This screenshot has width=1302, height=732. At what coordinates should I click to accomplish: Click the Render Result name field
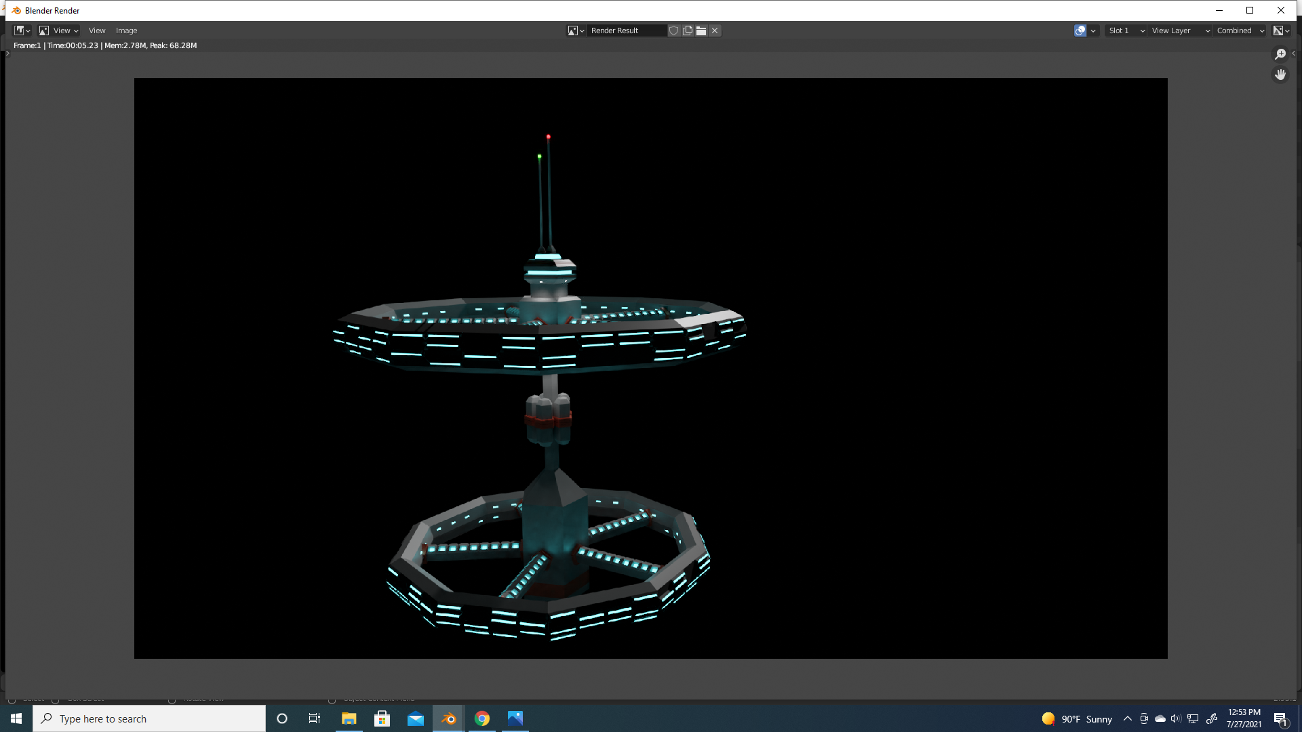coord(625,30)
